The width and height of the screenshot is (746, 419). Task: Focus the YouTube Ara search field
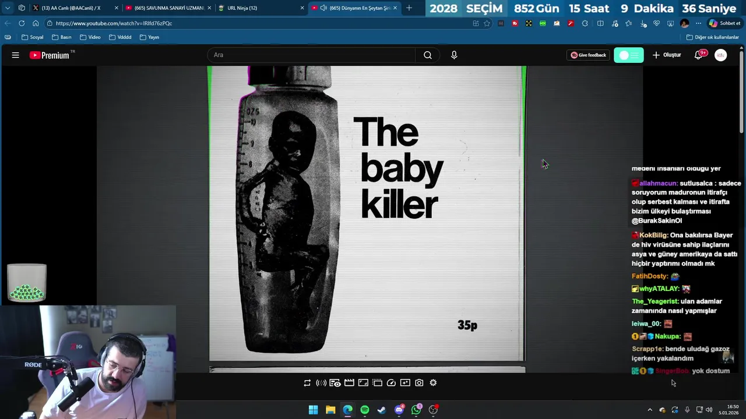312,55
